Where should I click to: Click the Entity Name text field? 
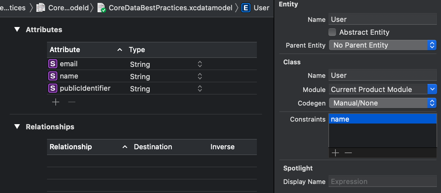pos(382,20)
